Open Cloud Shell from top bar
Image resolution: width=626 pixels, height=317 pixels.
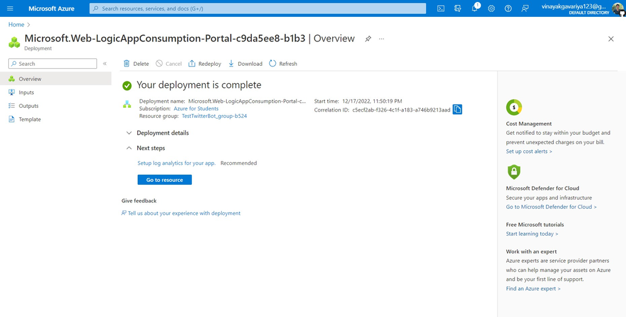(x=441, y=8)
